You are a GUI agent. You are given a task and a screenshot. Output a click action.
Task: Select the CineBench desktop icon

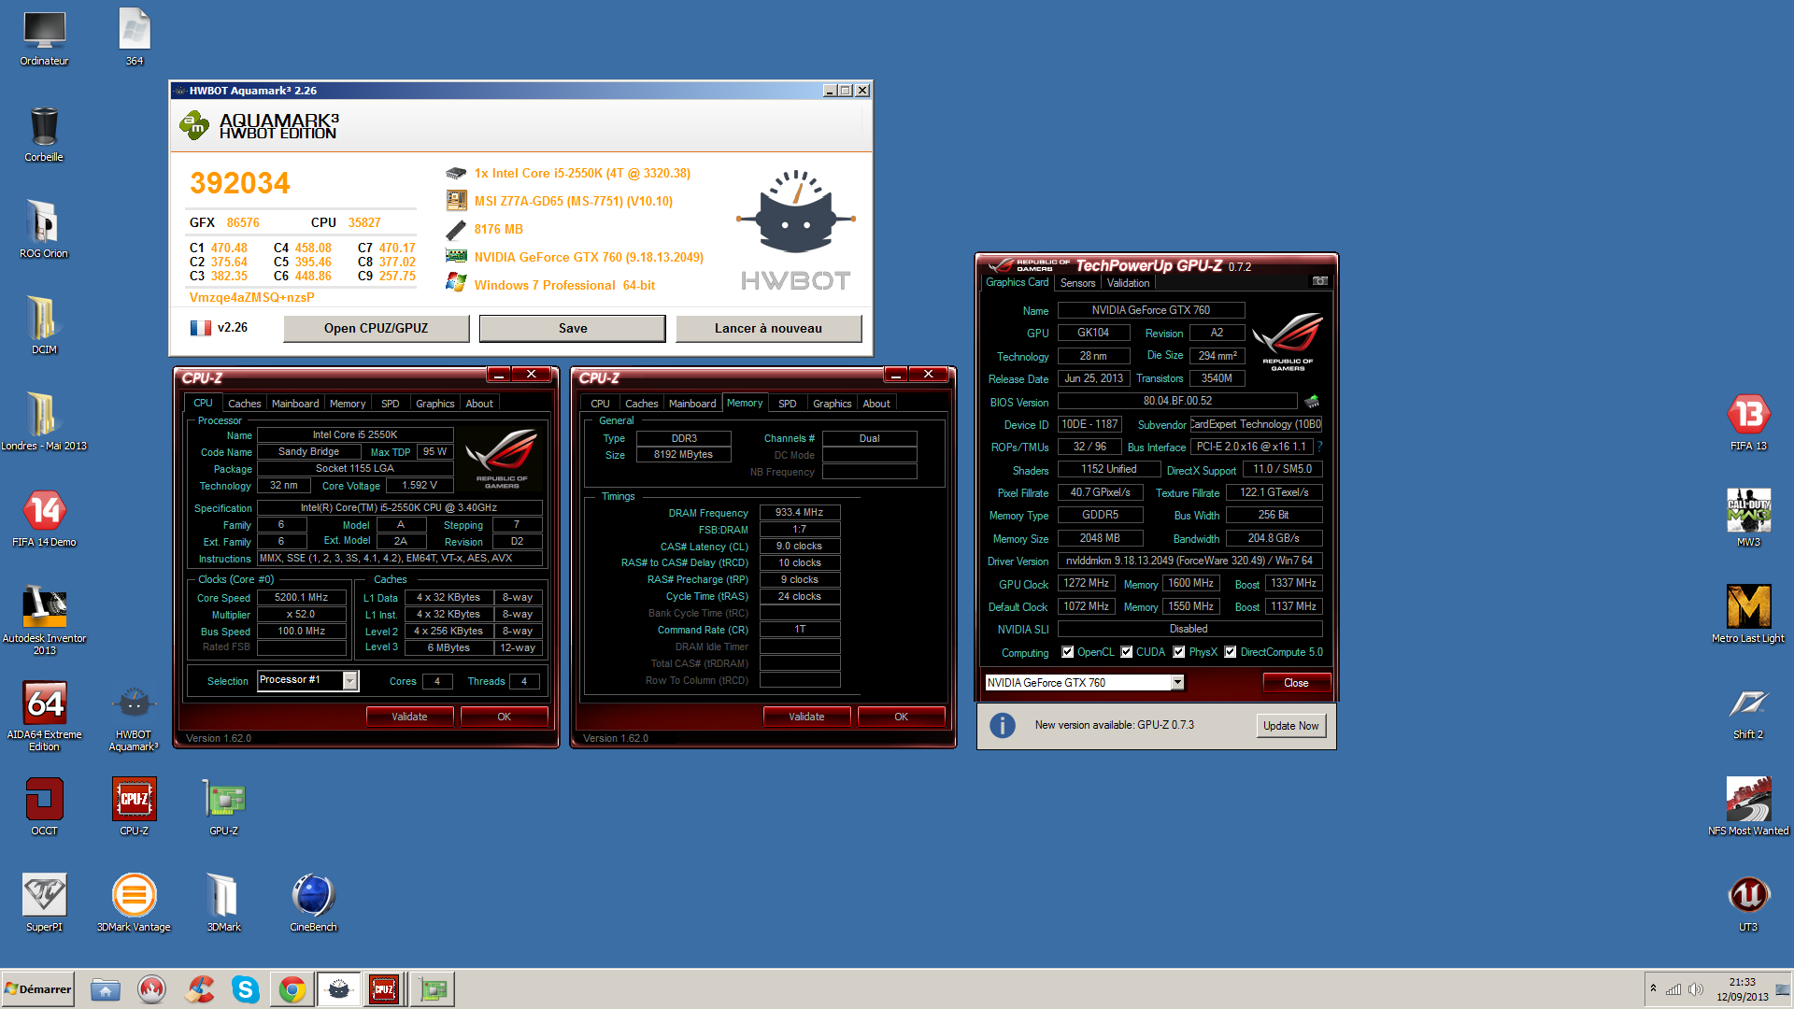(313, 902)
